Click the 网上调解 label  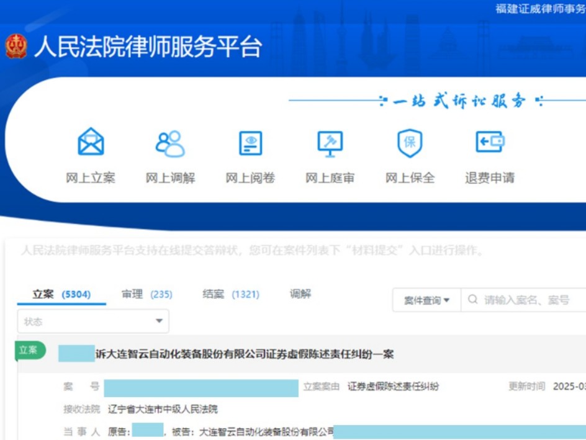pos(171,177)
